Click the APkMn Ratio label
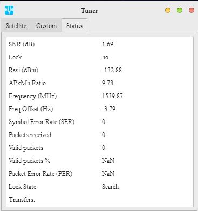 (x=27, y=83)
